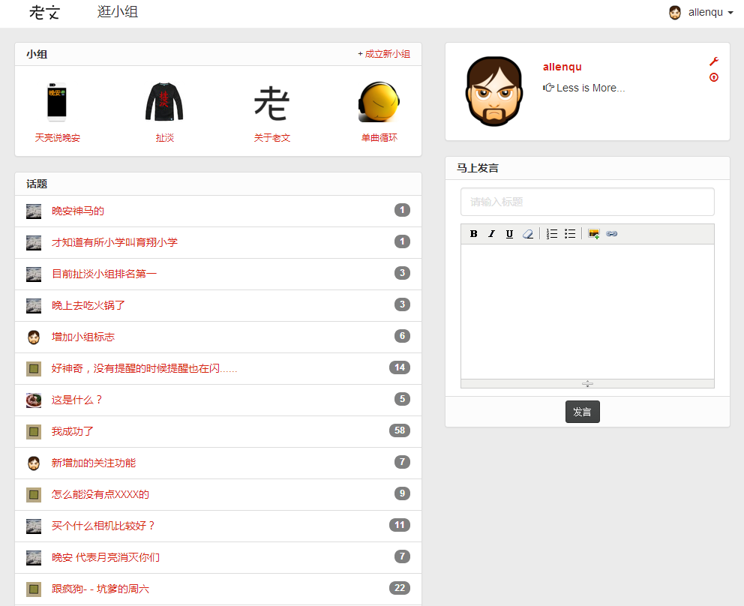This screenshot has height=606, width=744.
Task: Toggle italic formatting in editor
Action: point(491,234)
